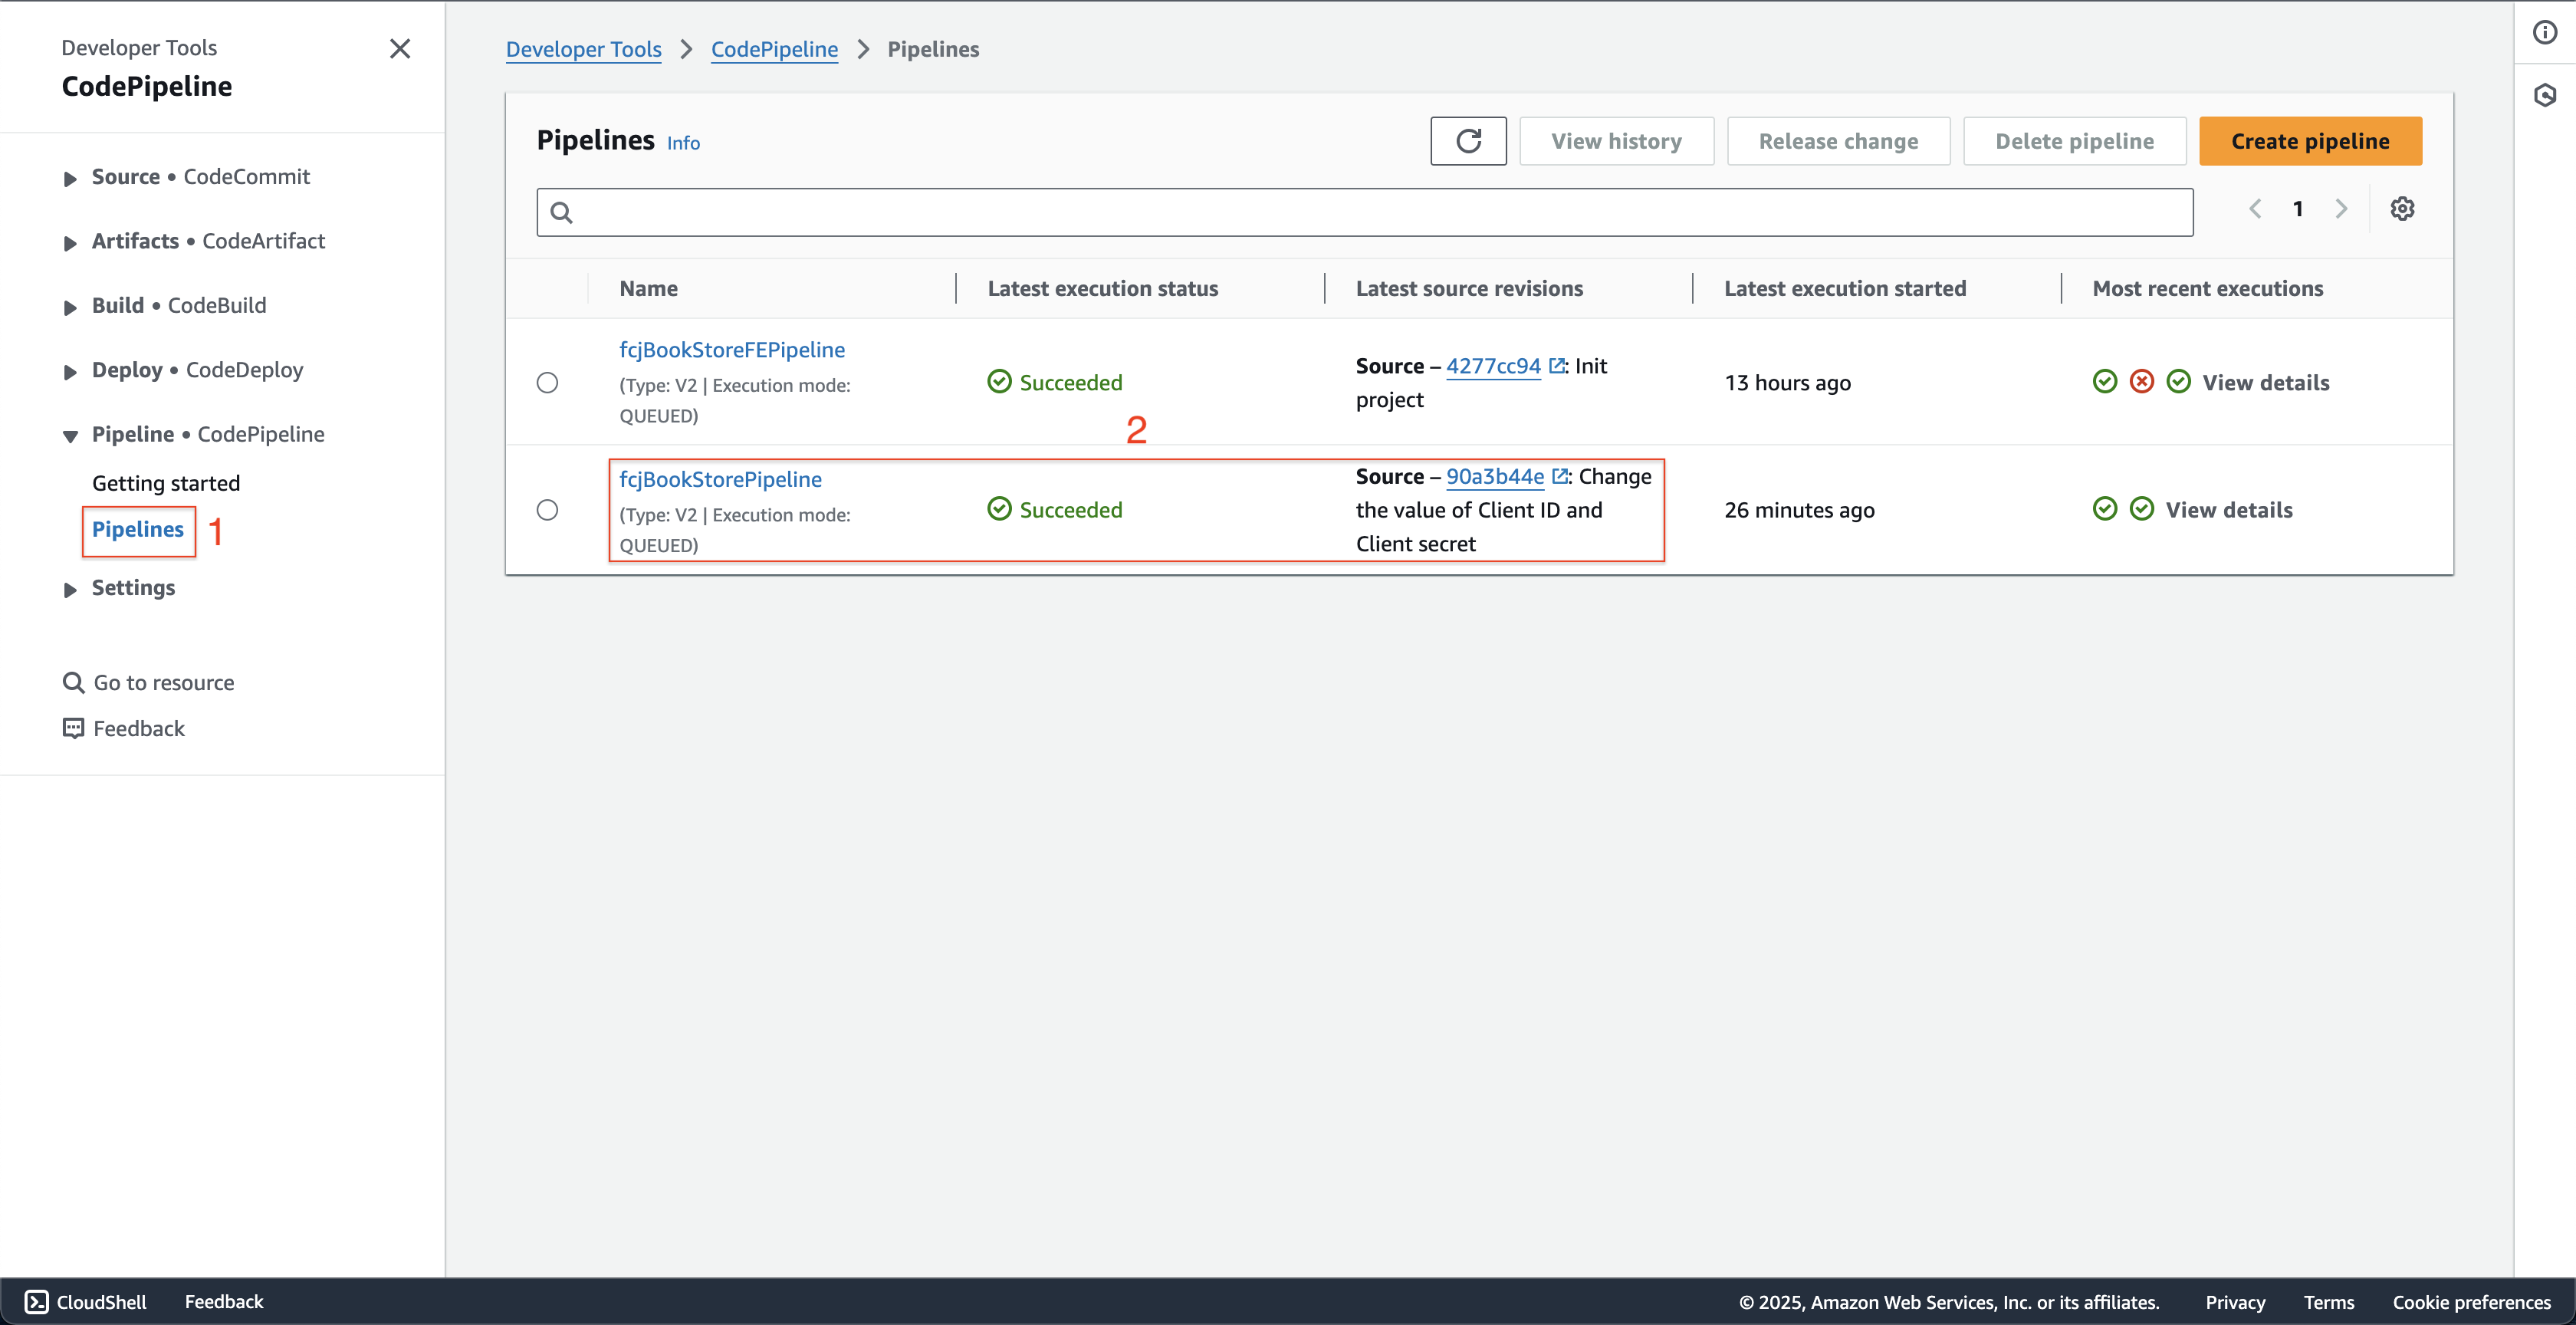Screen dimensions: 2576x1325
Task: Expand Deploy CodeDeploy section
Action: [x=70, y=371]
